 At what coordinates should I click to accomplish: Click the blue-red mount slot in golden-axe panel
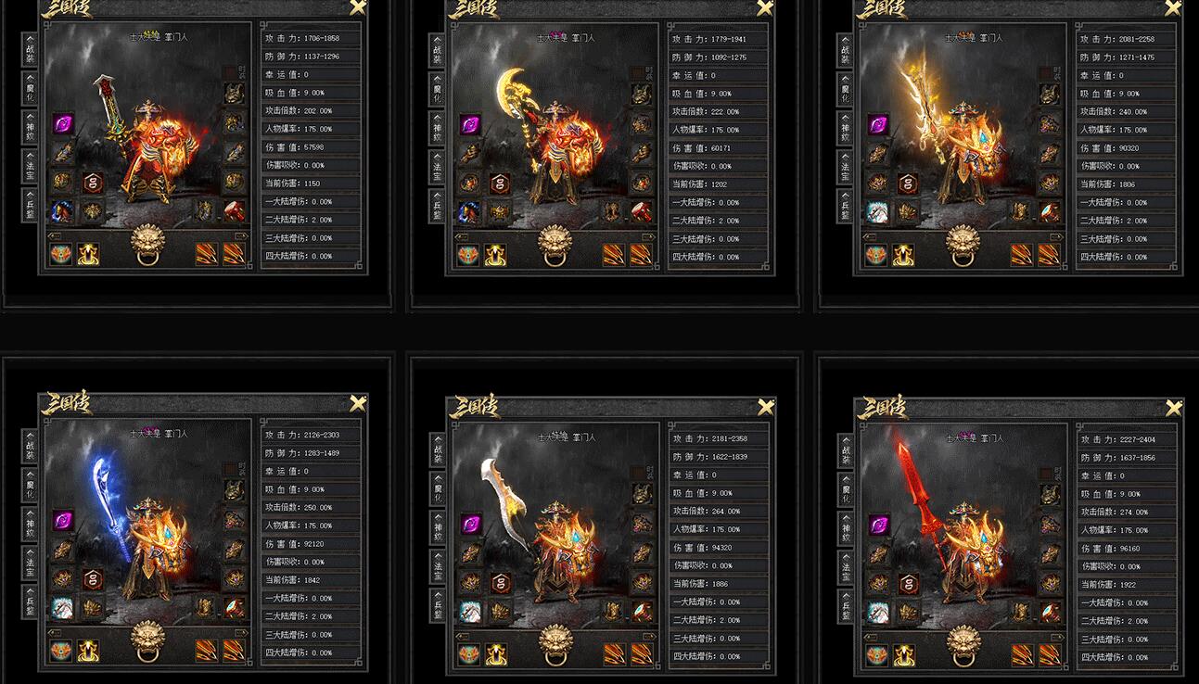coord(471,212)
